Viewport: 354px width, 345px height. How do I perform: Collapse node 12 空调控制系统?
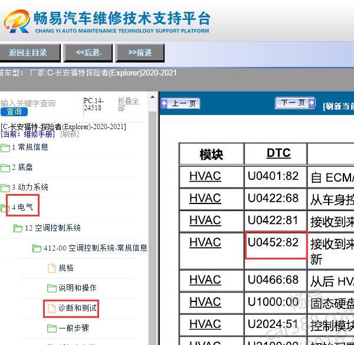tap(53, 228)
